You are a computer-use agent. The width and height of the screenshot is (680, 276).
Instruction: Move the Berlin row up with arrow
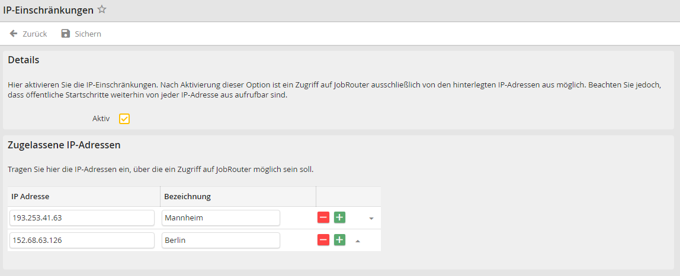(x=357, y=241)
